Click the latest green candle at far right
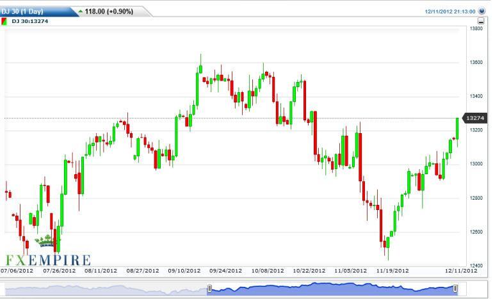This screenshot has height=299, width=493. (457, 128)
